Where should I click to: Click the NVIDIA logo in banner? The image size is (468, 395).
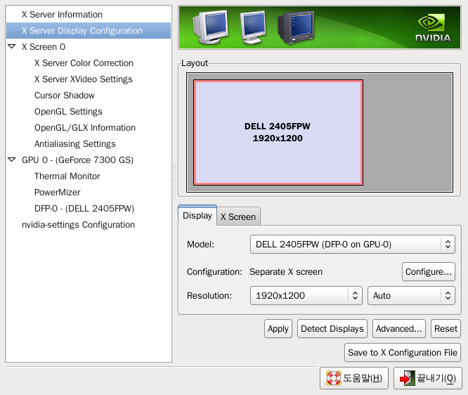(434, 28)
